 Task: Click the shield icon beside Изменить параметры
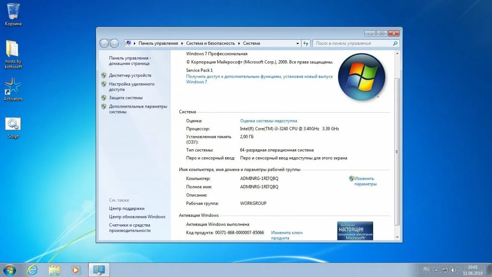[351, 178]
